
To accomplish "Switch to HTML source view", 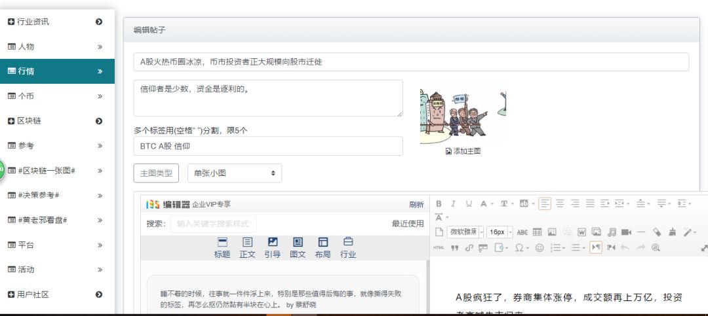I will pyautogui.click(x=439, y=247).
